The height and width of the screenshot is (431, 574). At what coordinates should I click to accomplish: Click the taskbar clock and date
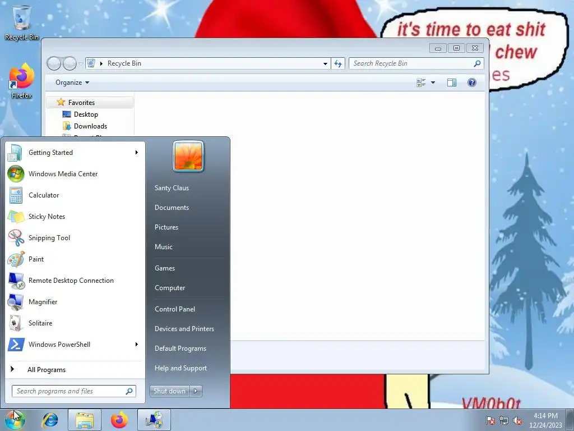[x=545, y=420]
